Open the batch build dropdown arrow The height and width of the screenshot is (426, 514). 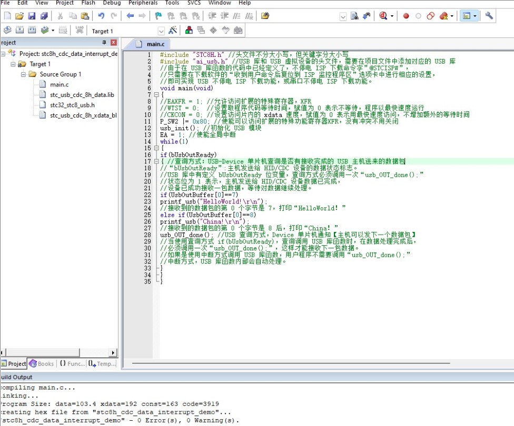pos(53,31)
